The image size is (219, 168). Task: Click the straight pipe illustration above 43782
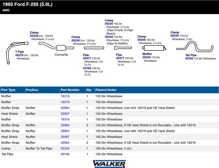coord(94,48)
